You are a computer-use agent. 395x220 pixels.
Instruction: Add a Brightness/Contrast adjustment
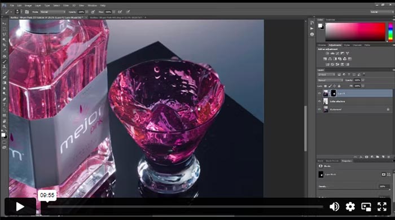[x=327, y=54]
